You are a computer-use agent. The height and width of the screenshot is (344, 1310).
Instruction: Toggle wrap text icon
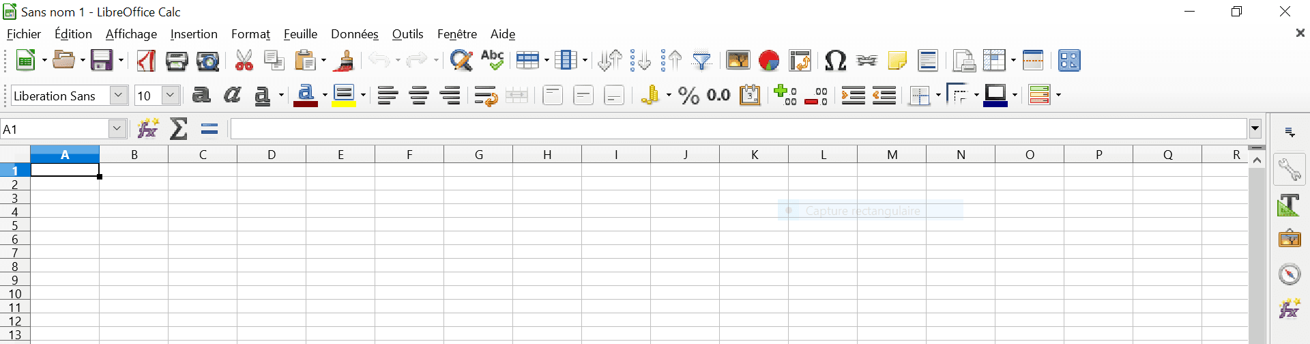coord(486,96)
